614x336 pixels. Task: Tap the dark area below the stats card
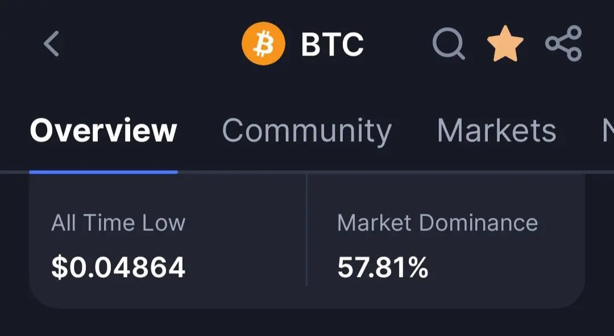click(x=307, y=323)
